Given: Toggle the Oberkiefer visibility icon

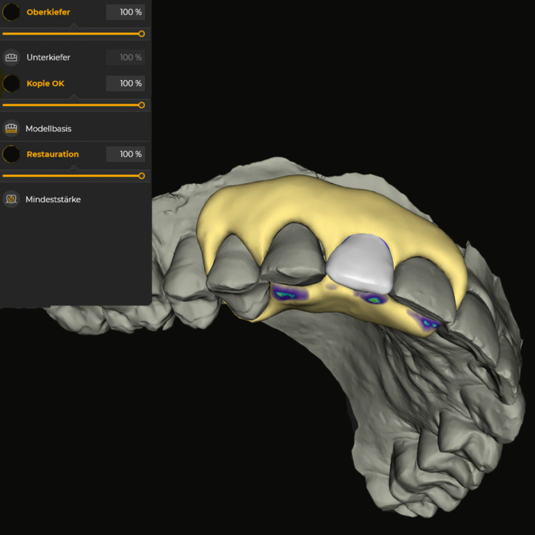Looking at the screenshot, I should pos(11,13).
